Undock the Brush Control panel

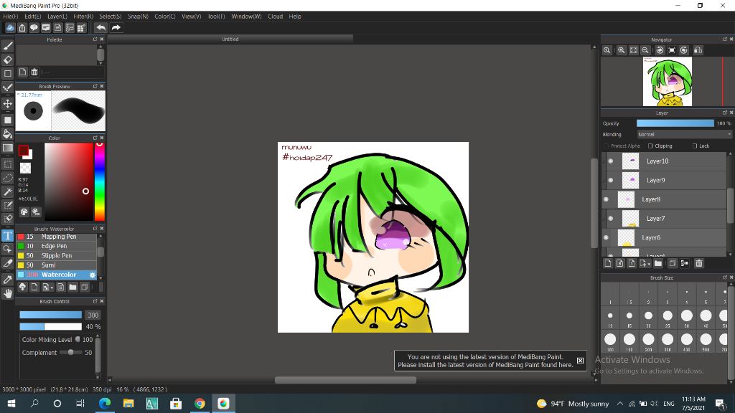click(95, 301)
